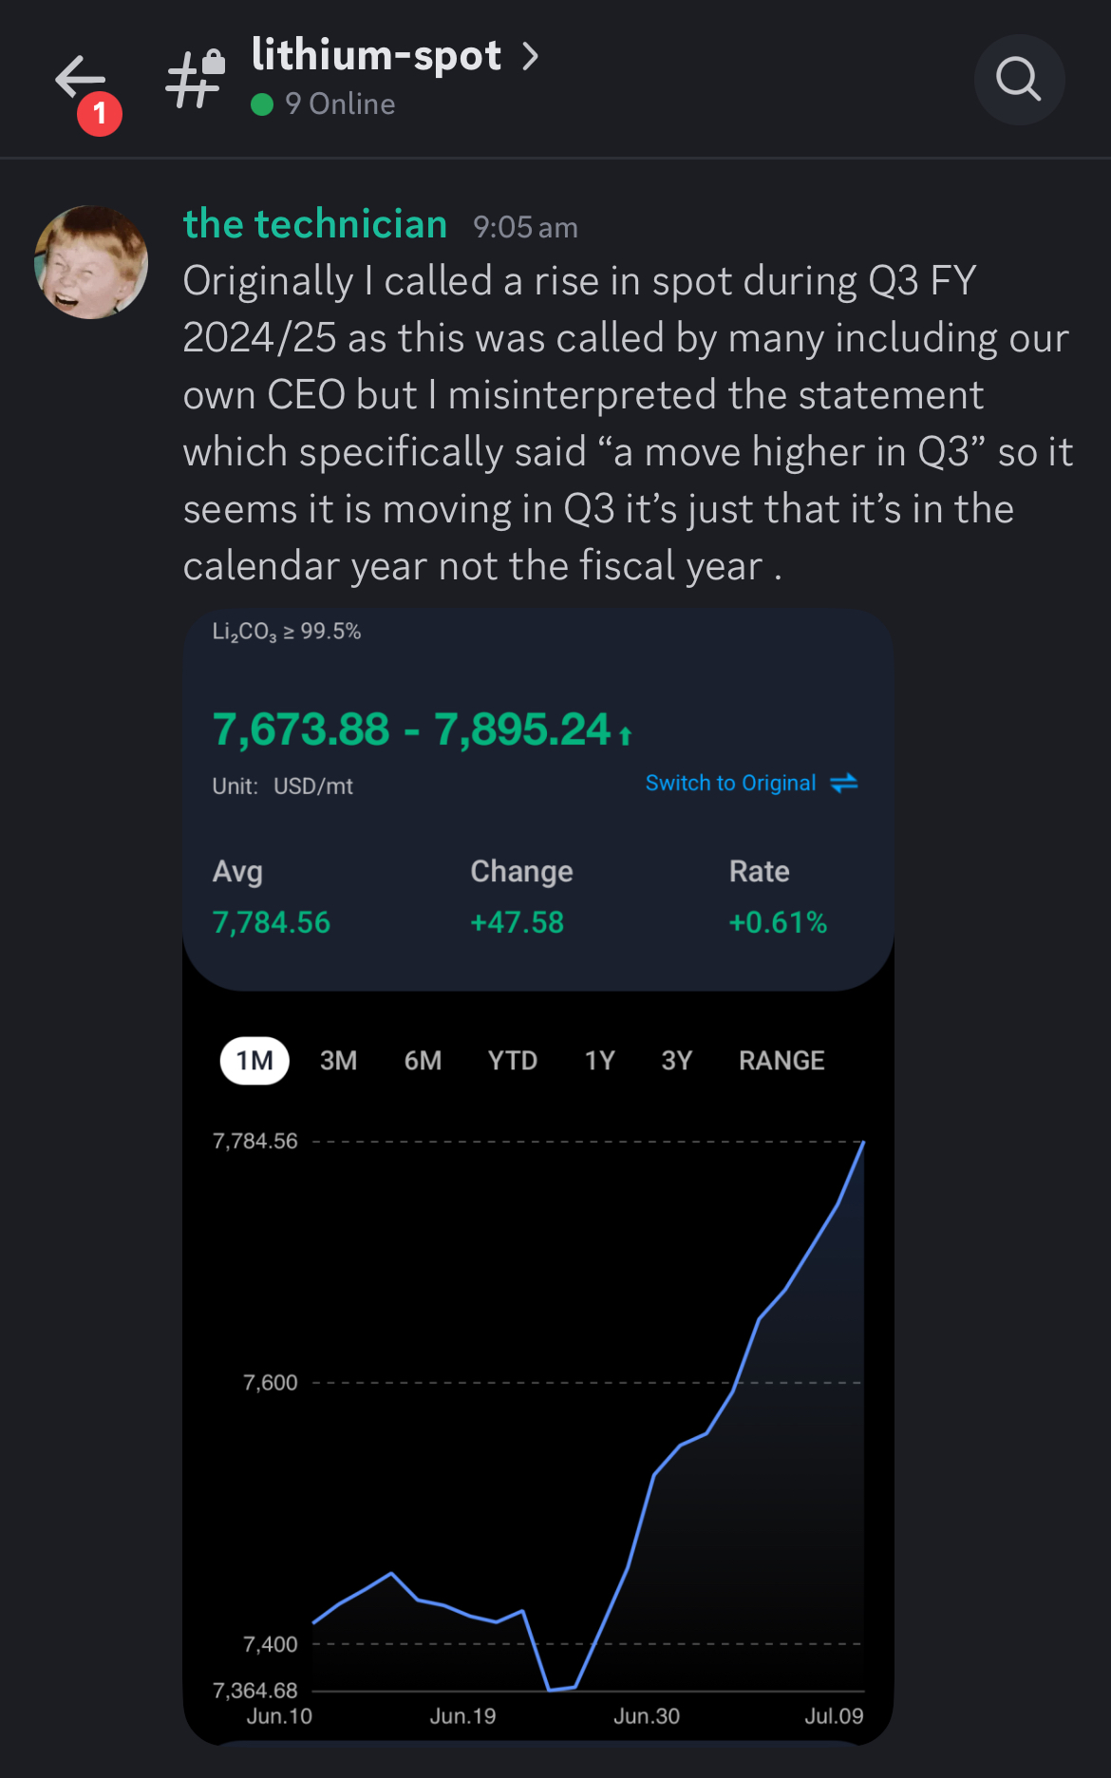Open the technician username profile

315,225
